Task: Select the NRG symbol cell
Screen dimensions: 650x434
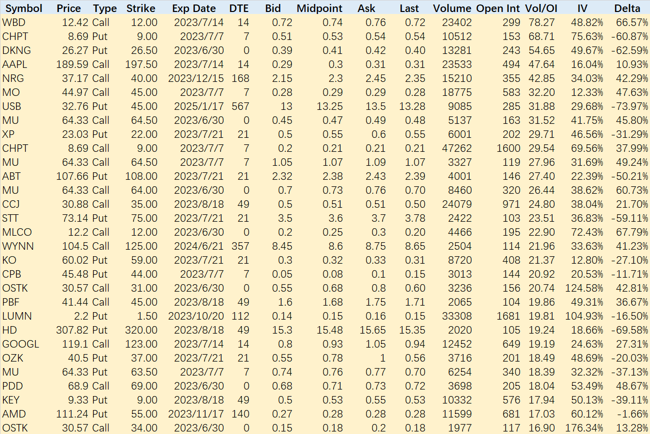Action: point(12,78)
